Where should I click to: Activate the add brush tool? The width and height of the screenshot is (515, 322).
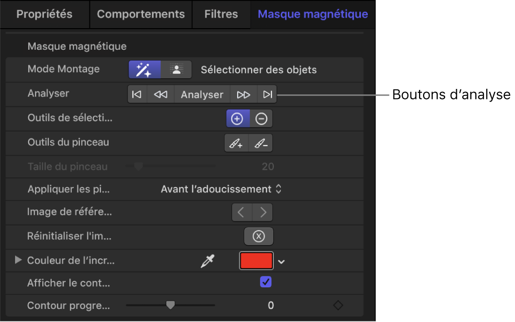237,143
